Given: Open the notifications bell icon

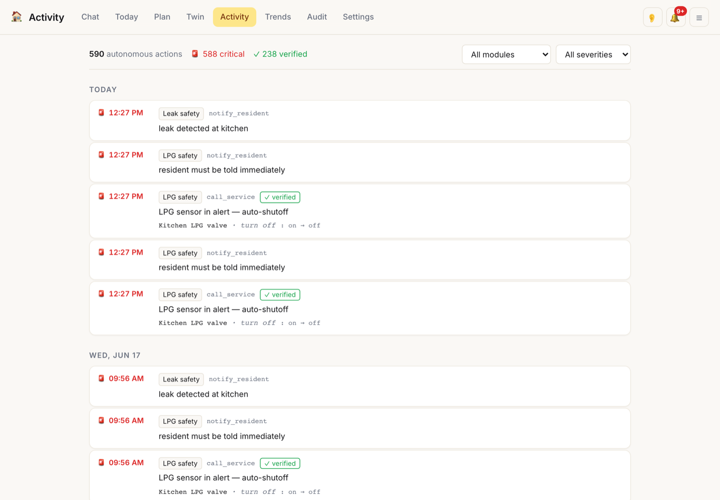Looking at the screenshot, I should pyautogui.click(x=675, y=18).
